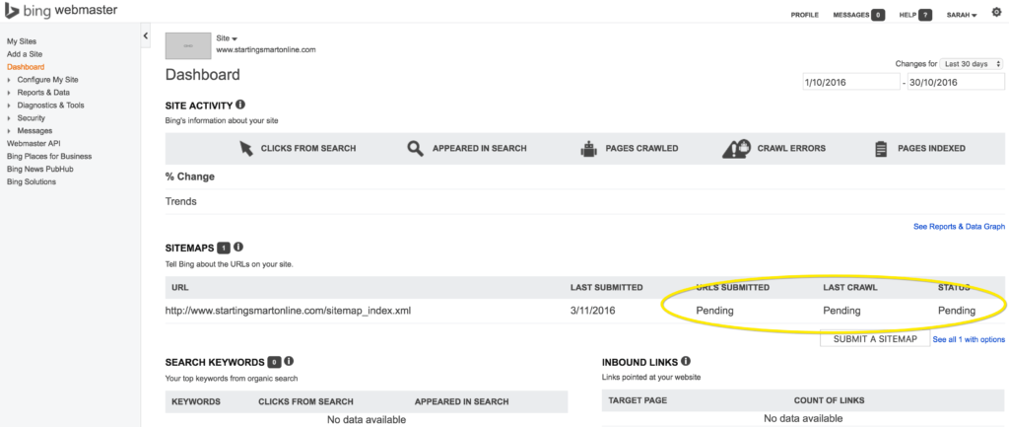Click the % Change row label
Image resolution: width=1009 pixels, height=427 pixels.
190,177
